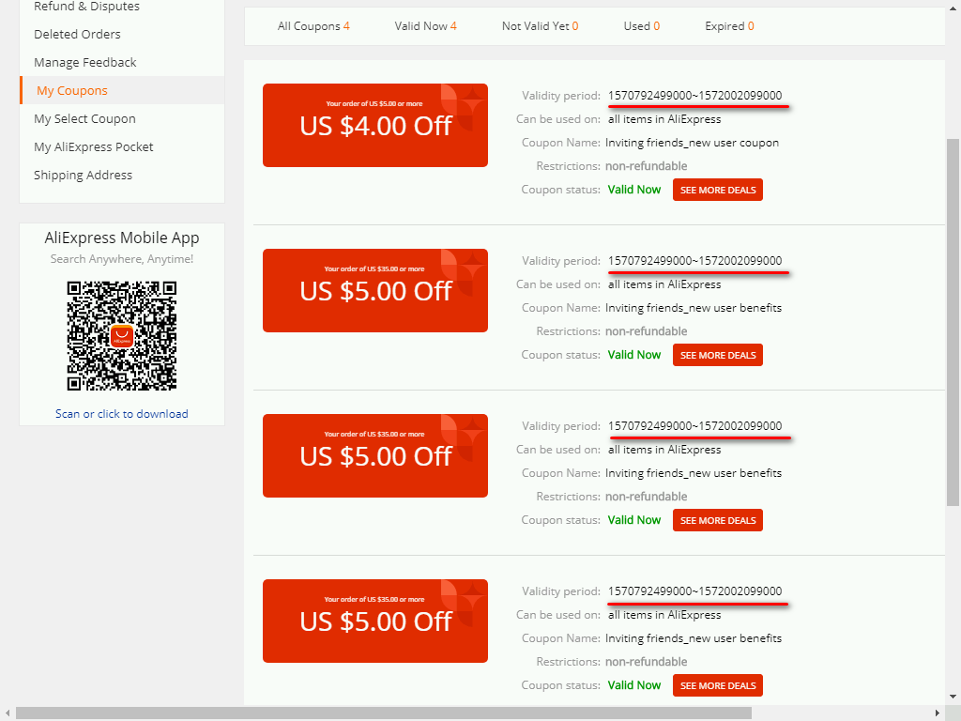The image size is (961, 721).
Task: Open Manage Feedback page
Action: 85,63
